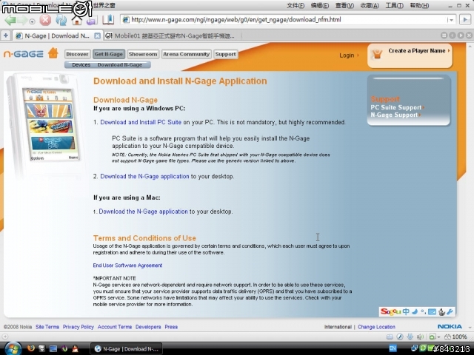Open the Arena Community nav button

[186, 54]
